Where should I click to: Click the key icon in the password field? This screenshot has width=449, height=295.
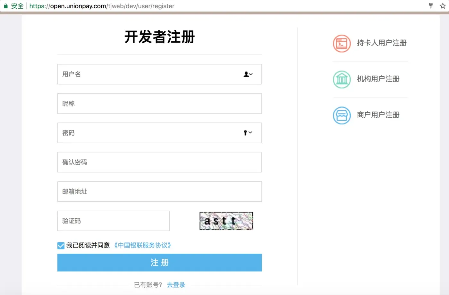click(x=245, y=132)
